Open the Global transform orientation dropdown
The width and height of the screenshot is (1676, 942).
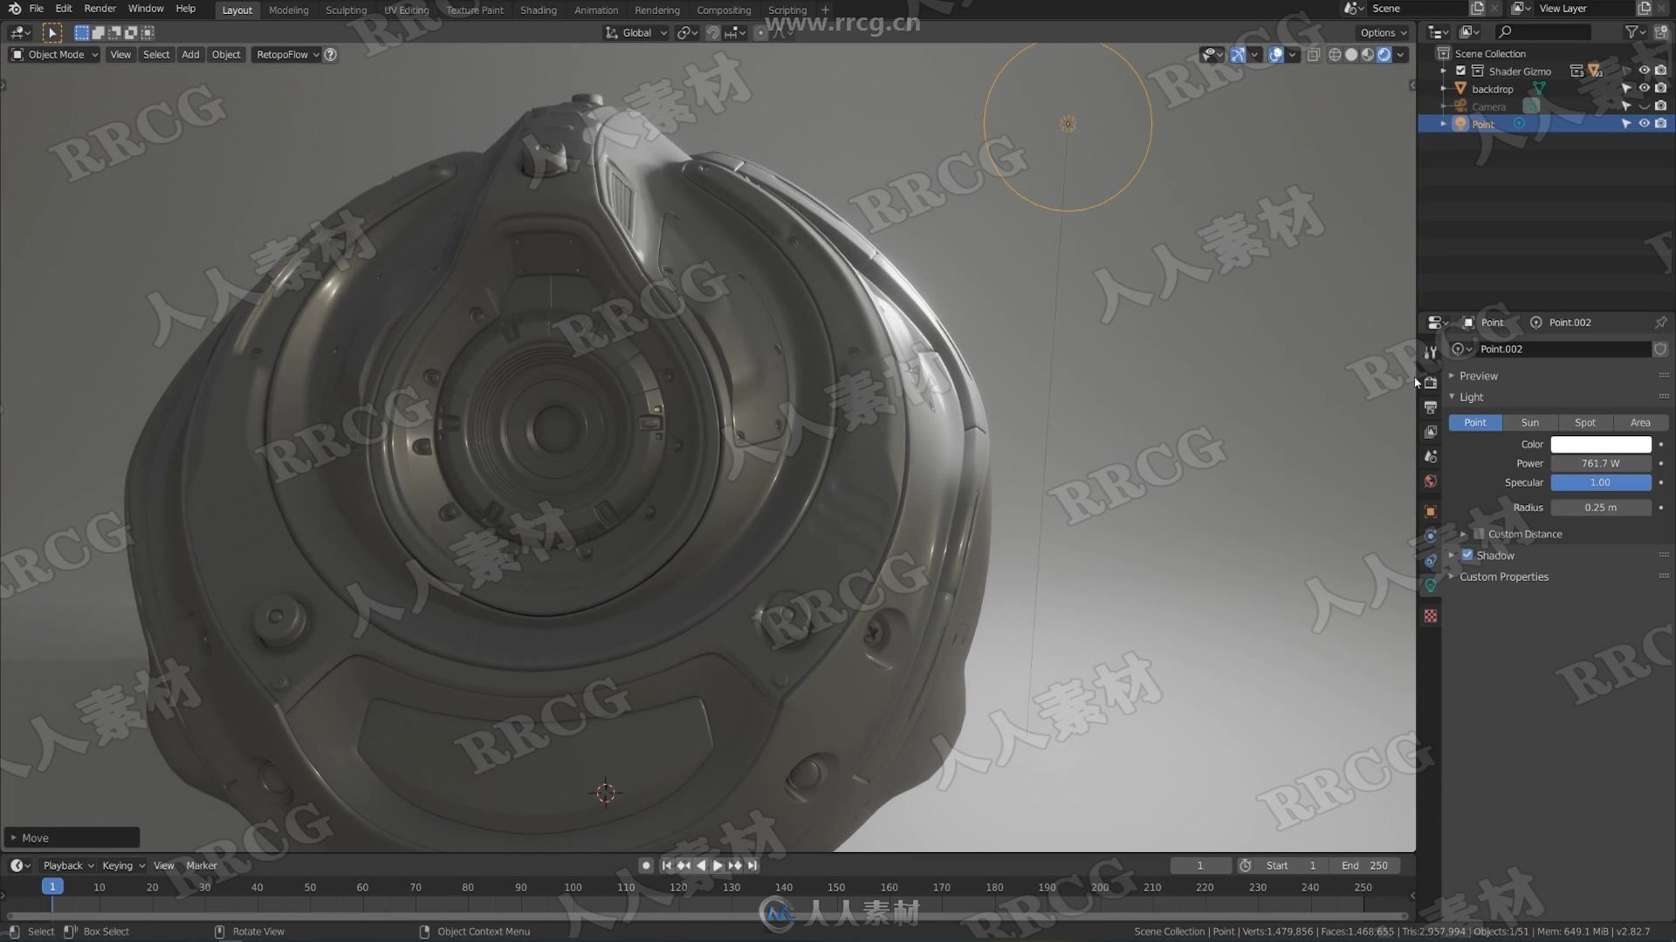pyautogui.click(x=636, y=32)
